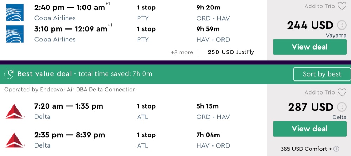Select the 2:40 pm — 1:00 am Copa flight
Screen dimensions: 351x156
[x=69, y=7]
